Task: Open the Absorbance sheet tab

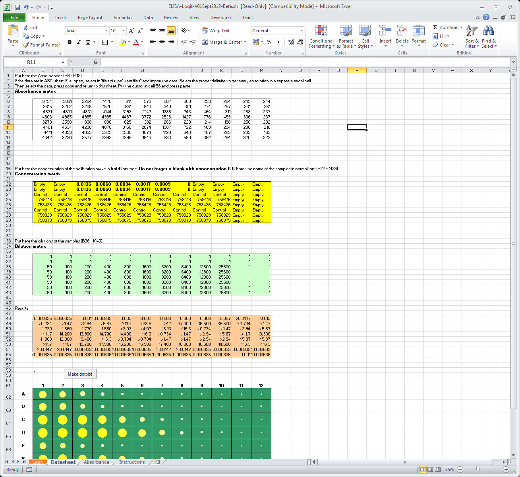Action: pyautogui.click(x=96, y=462)
